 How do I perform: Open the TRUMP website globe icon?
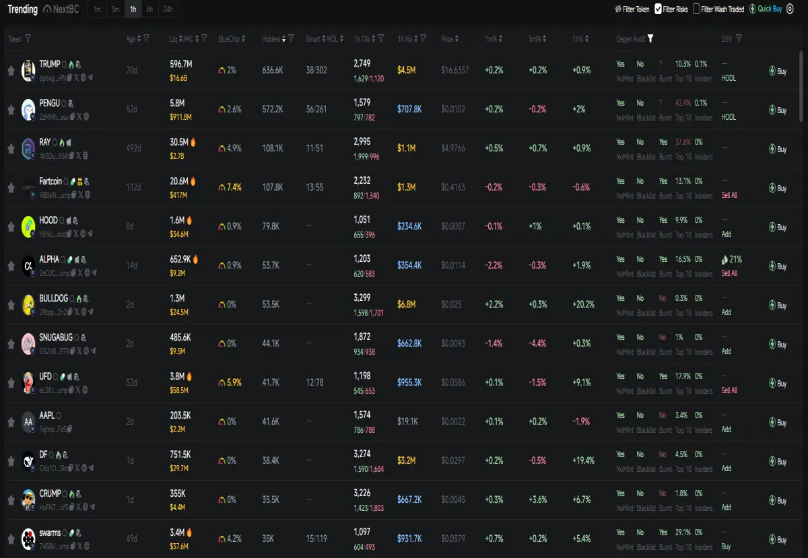pyautogui.click(x=83, y=77)
